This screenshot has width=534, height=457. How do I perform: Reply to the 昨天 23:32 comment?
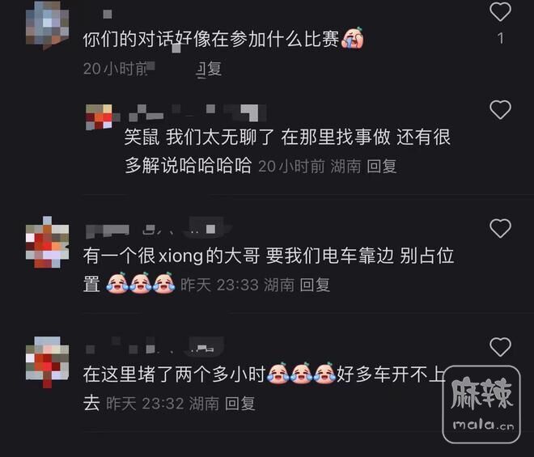click(x=240, y=404)
